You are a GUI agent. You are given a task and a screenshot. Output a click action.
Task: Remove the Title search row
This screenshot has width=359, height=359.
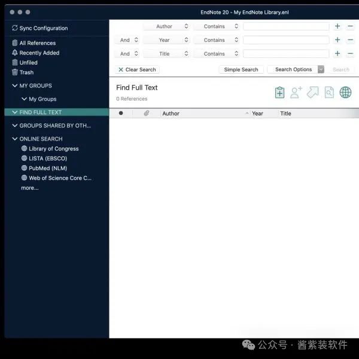350,54
